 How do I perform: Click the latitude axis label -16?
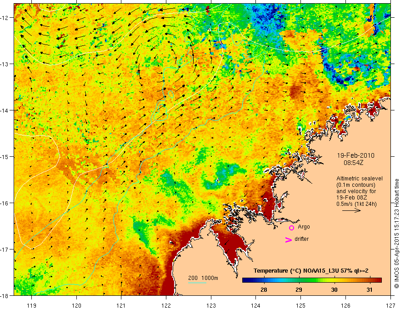click(x=5, y=203)
